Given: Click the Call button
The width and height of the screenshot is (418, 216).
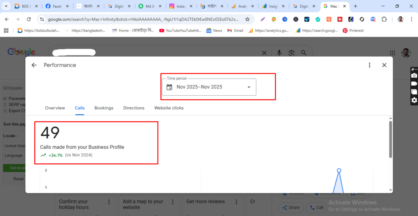Looking at the screenshot, I should 316,207.
